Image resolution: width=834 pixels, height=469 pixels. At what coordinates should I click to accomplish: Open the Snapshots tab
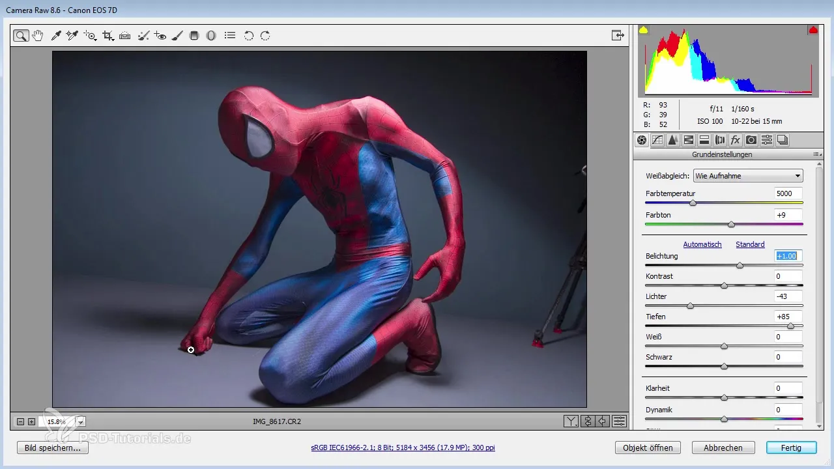coord(783,139)
